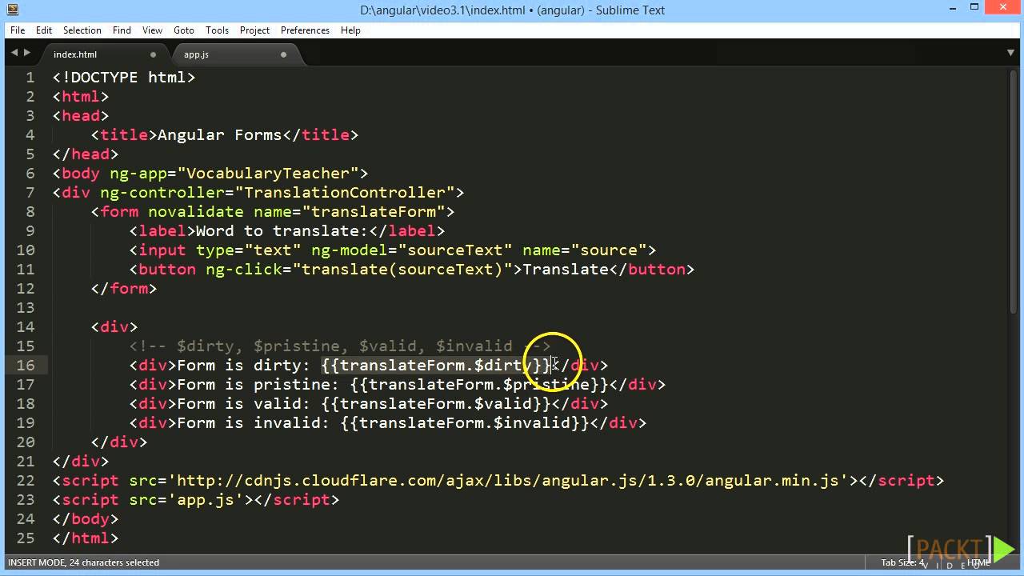The image size is (1024, 576).
Task: Click the closing </html> tag
Action: (86, 538)
